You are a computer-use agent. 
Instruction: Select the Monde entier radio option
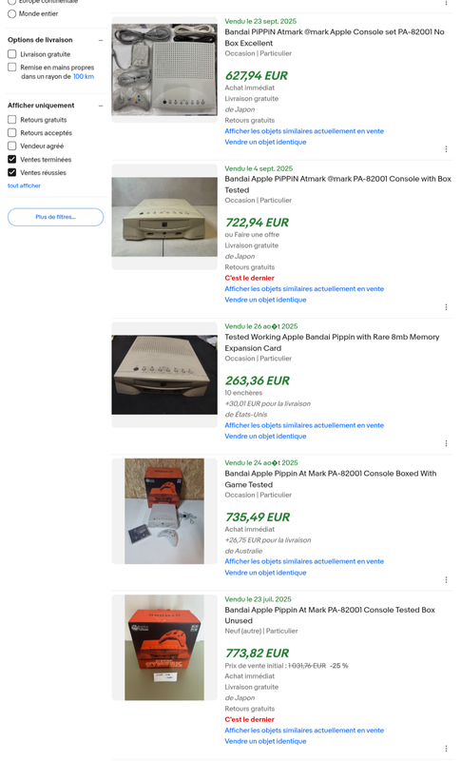click(12, 13)
